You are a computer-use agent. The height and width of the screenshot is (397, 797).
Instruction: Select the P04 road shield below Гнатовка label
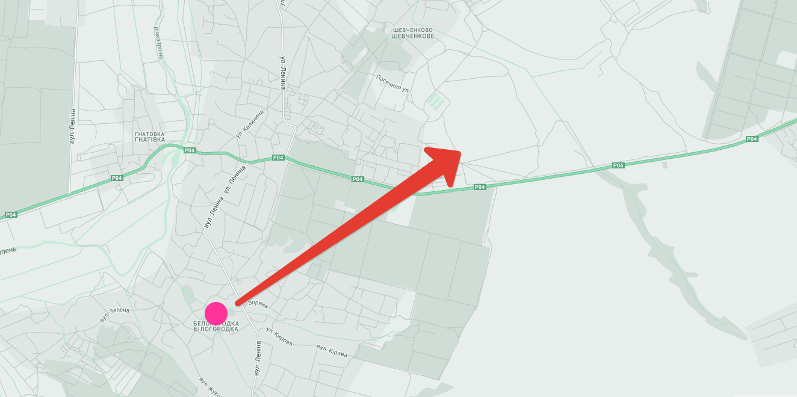pos(190,150)
